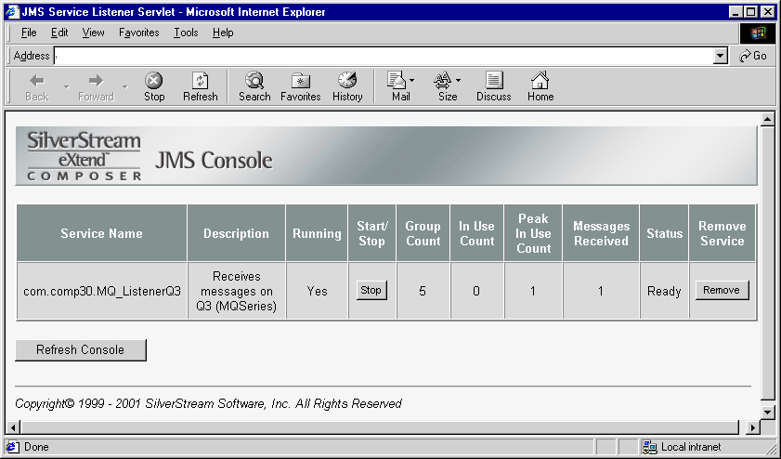Click the SilverStream eXtend Composer logo

[85, 156]
